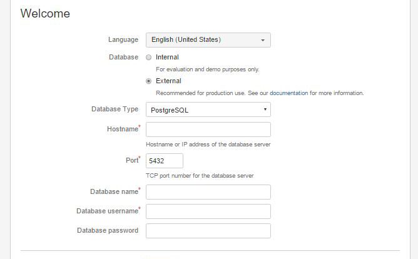Viewport: 418px width, 259px height.
Task: Click the Port label text
Action: pos(132,160)
